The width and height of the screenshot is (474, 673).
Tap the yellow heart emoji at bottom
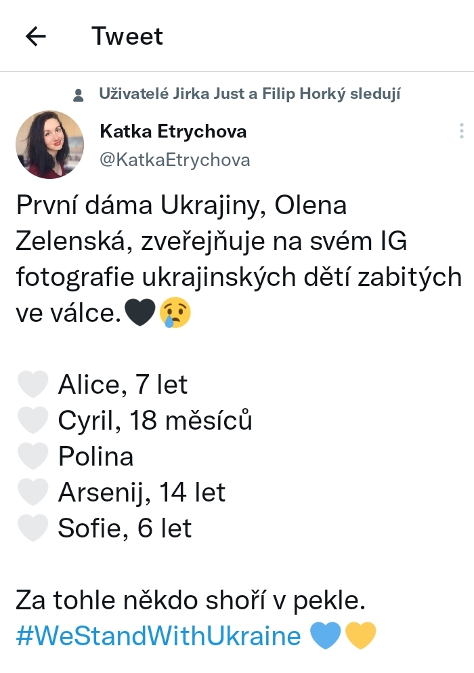pos(360,636)
